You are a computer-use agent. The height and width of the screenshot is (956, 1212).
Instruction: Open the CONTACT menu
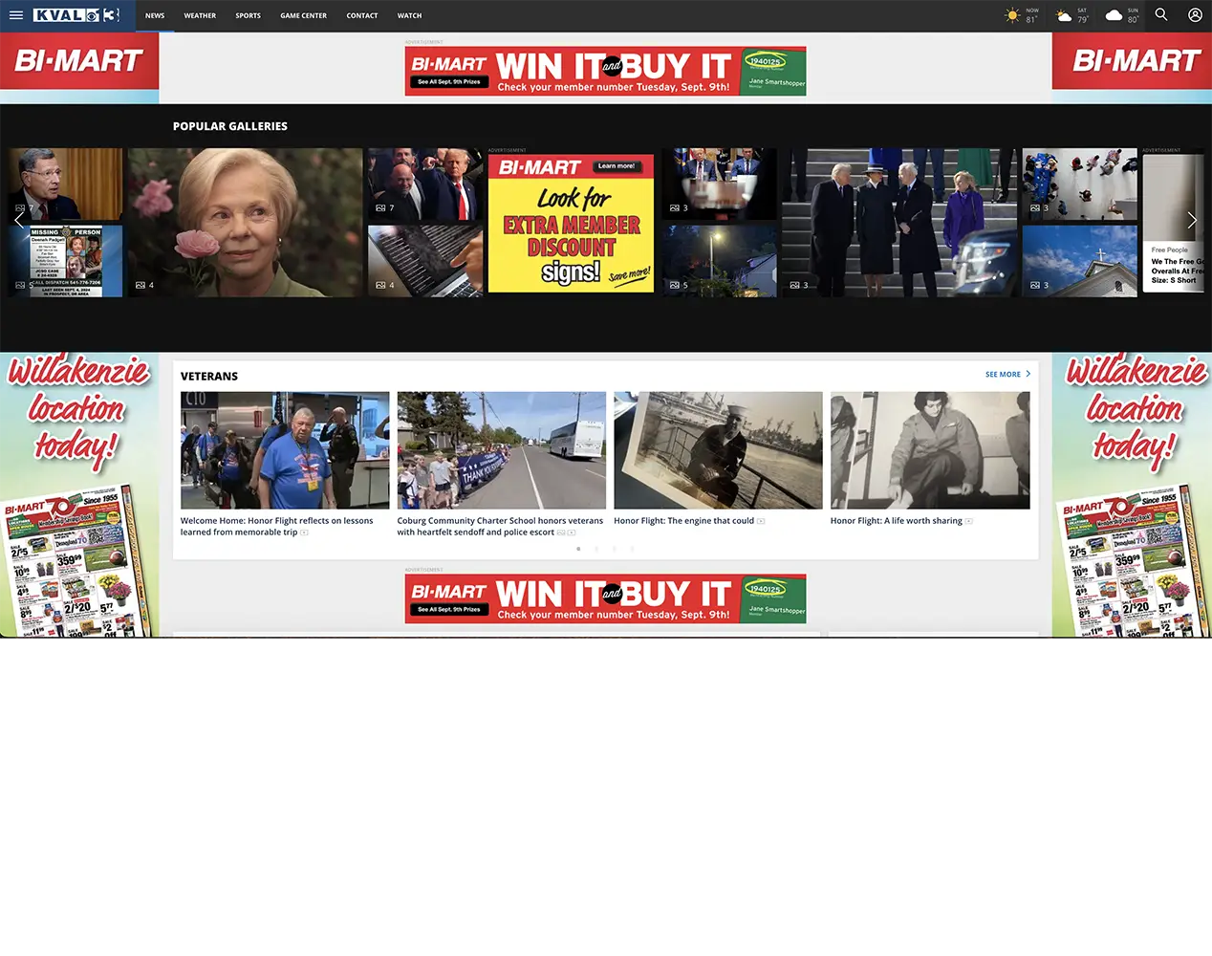point(362,15)
